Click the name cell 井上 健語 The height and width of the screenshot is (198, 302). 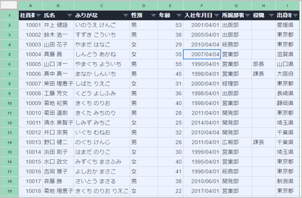coord(58,25)
